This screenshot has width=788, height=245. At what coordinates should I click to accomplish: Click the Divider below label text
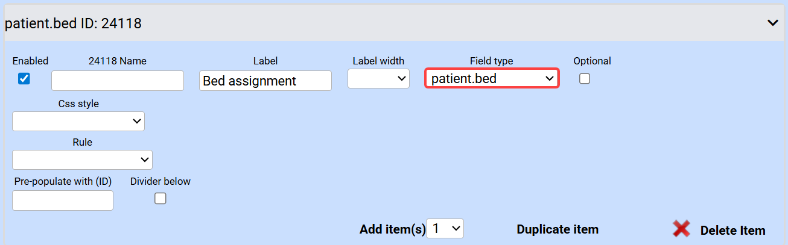click(160, 181)
